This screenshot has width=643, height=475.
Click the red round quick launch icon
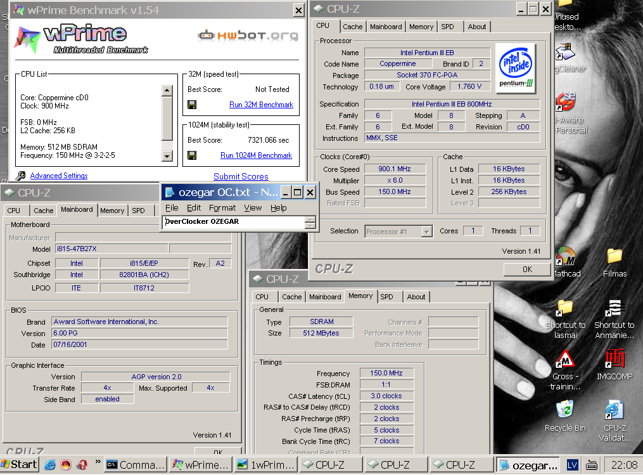click(66, 465)
